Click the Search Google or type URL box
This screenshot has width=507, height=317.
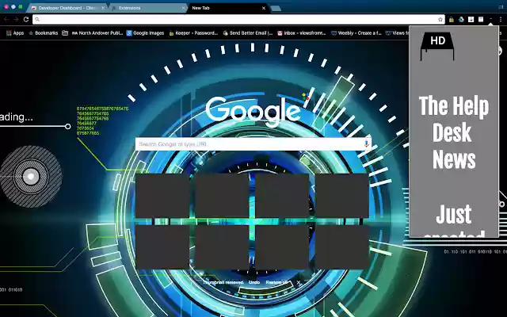(253, 144)
